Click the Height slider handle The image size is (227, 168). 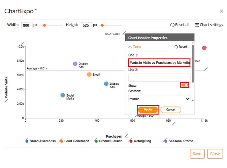click(102, 25)
